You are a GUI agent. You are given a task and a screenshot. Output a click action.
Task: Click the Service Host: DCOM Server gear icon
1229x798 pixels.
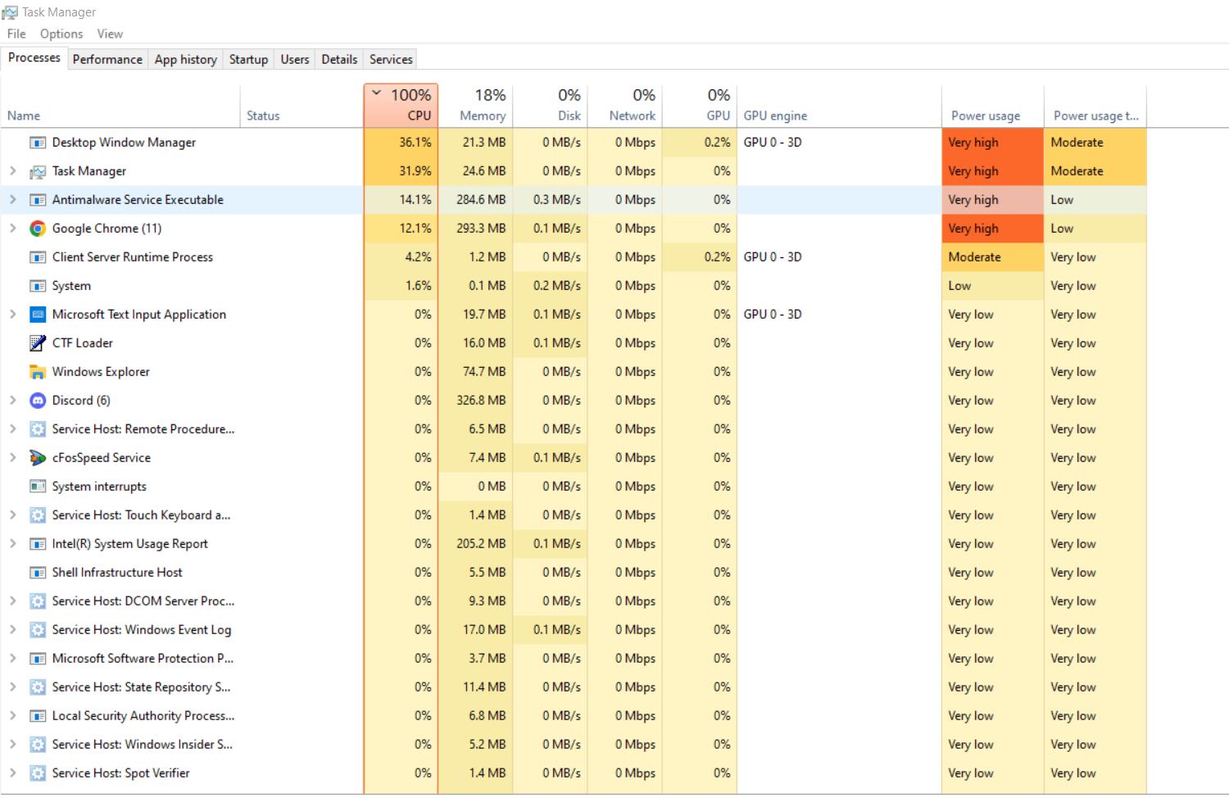pos(38,601)
